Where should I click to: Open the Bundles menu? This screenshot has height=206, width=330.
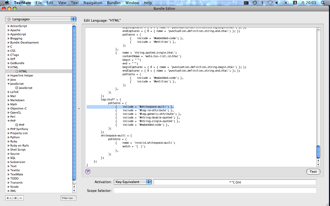(x=113, y=3)
